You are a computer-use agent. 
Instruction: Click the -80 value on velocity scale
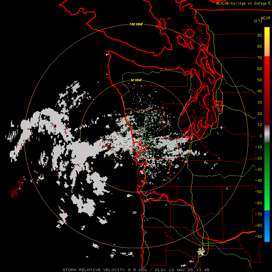pyautogui.click(x=258, y=225)
